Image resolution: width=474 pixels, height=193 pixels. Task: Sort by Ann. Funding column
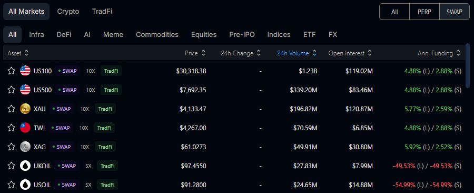pyautogui.click(x=439, y=53)
